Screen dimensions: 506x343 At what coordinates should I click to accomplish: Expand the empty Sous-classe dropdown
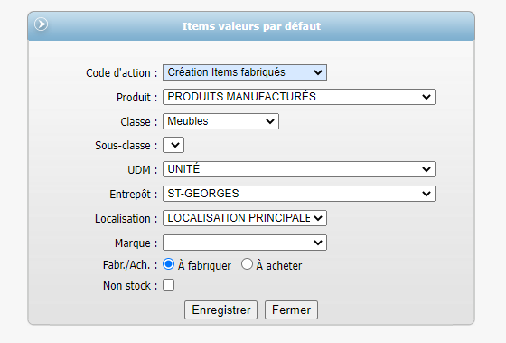173,145
